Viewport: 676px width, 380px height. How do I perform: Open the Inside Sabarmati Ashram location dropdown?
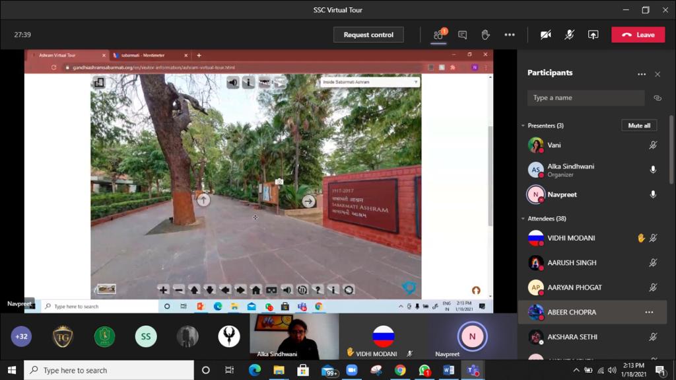pos(370,82)
